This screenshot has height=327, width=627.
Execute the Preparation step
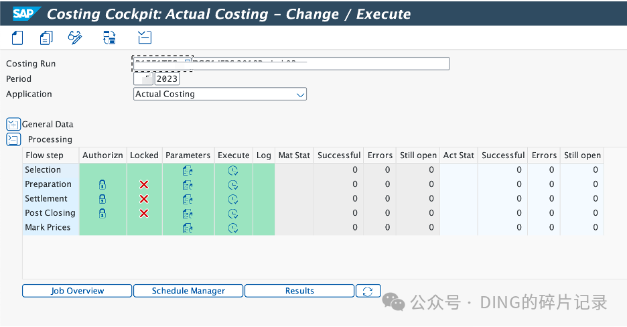coord(233,185)
